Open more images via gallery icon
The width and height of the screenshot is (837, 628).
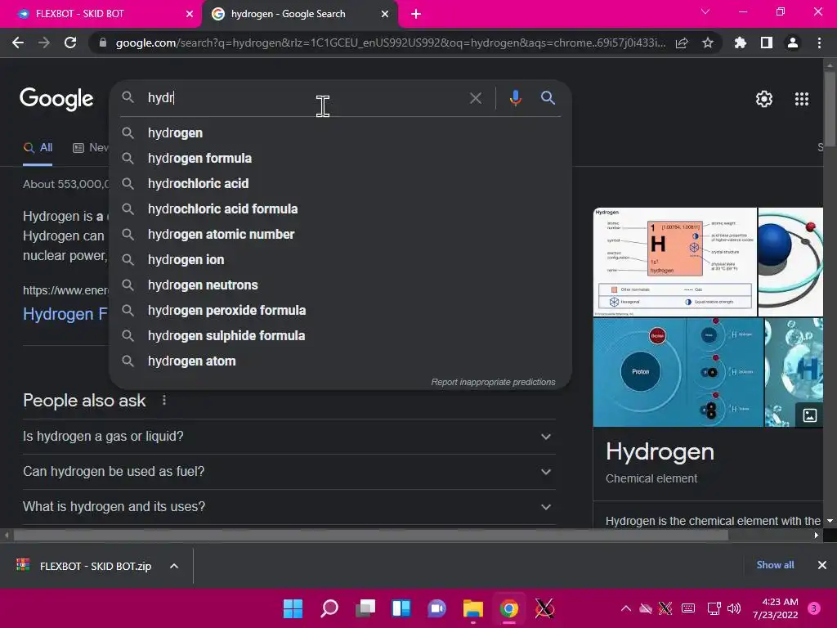click(810, 415)
